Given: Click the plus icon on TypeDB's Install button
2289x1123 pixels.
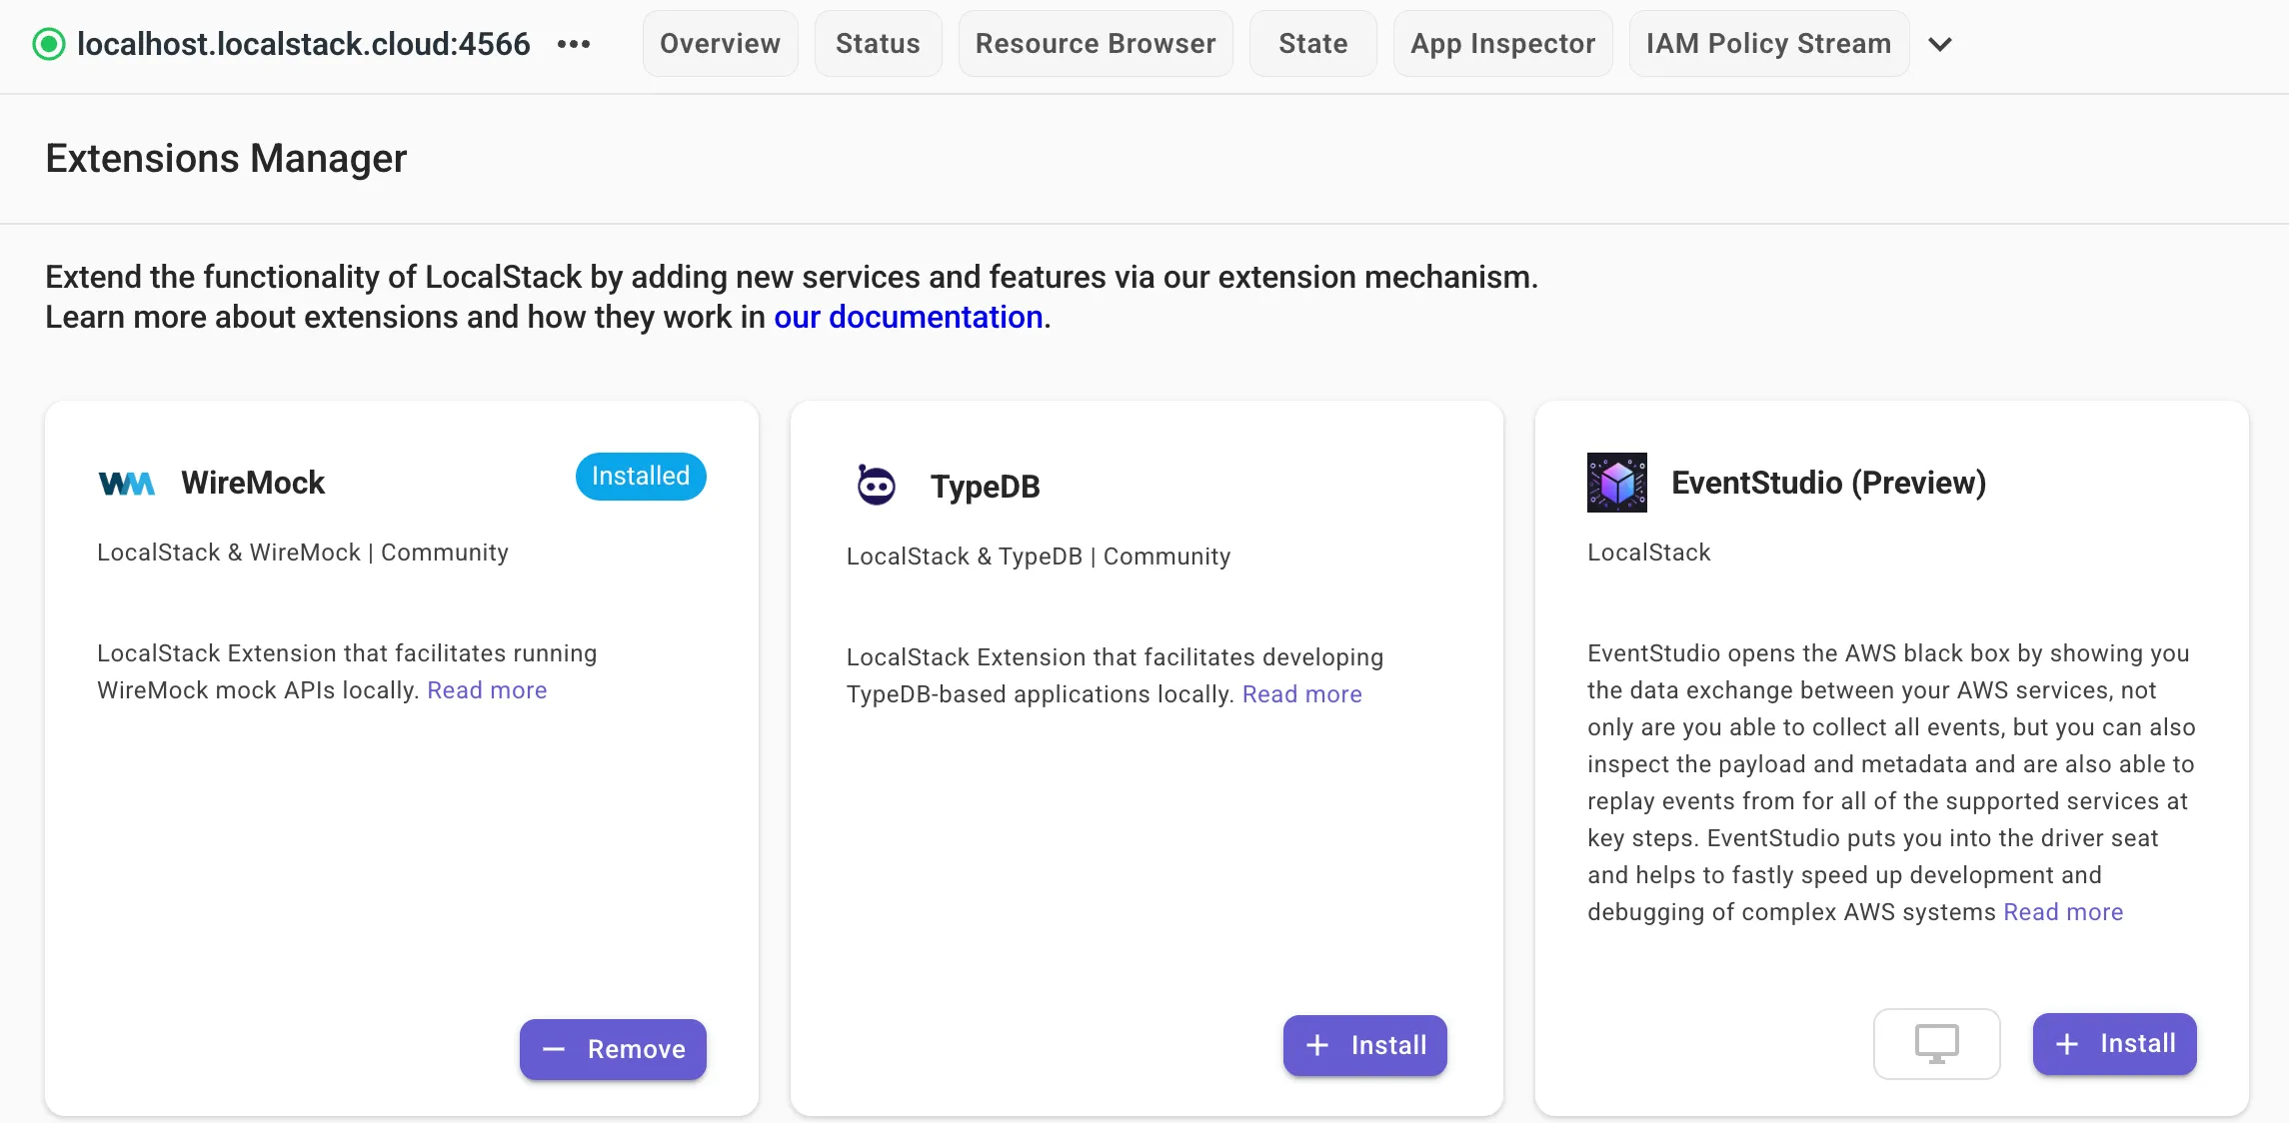Looking at the screenshot, I should tap(1317, 1045).
